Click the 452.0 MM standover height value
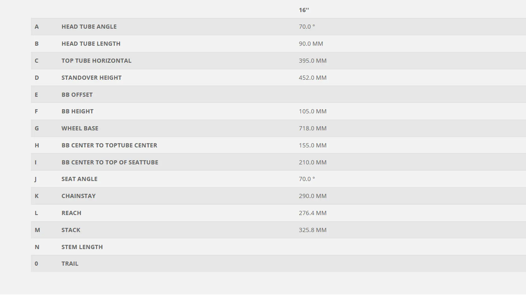The height and width of the screenshot is (295, 526). (313, 78)
